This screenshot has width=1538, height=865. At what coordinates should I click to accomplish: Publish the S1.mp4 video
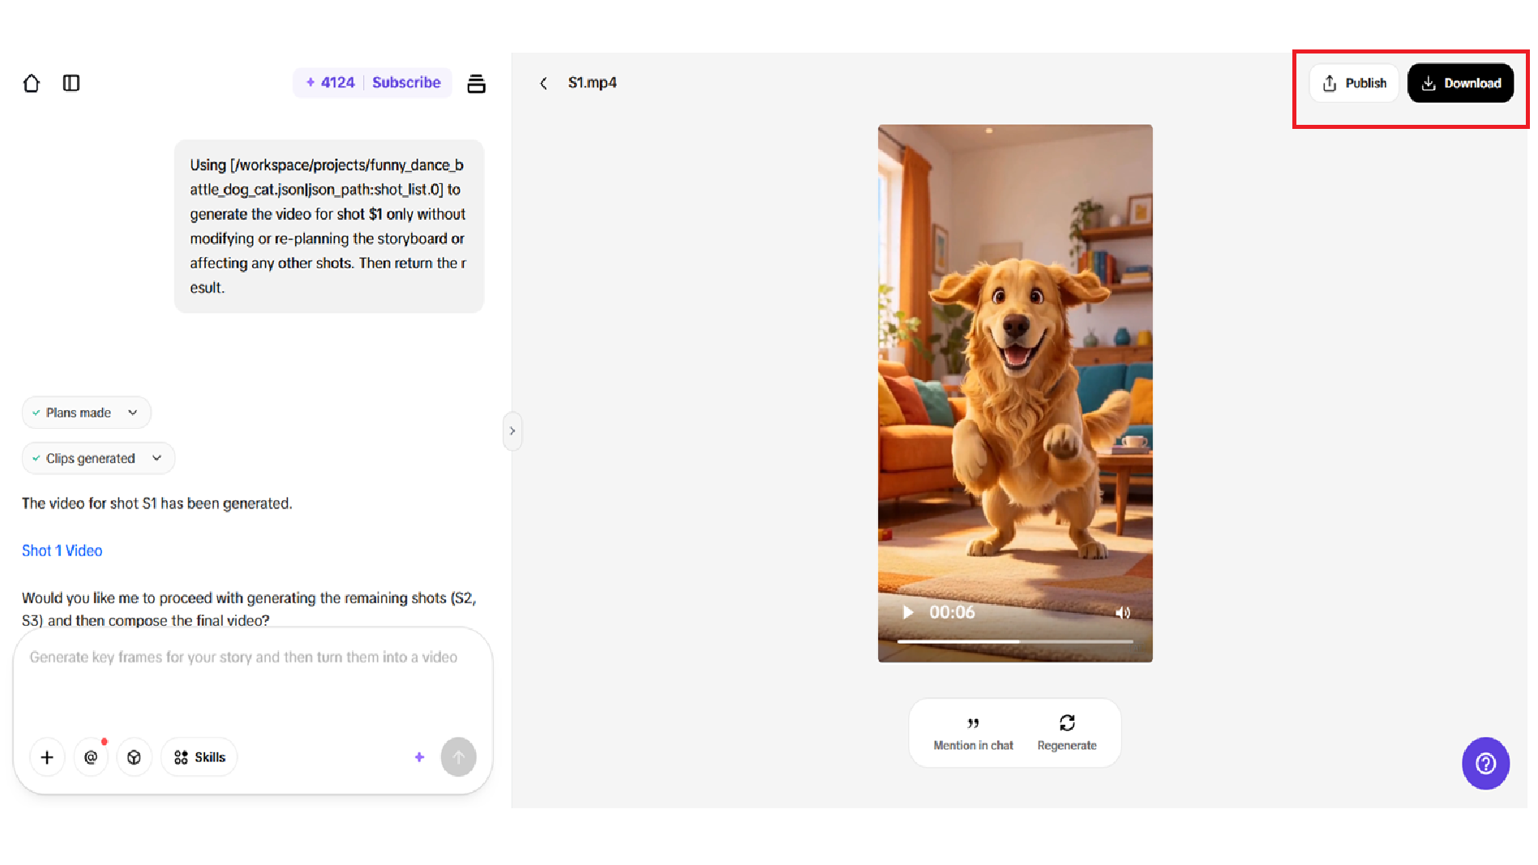[x=1354, y=83]
